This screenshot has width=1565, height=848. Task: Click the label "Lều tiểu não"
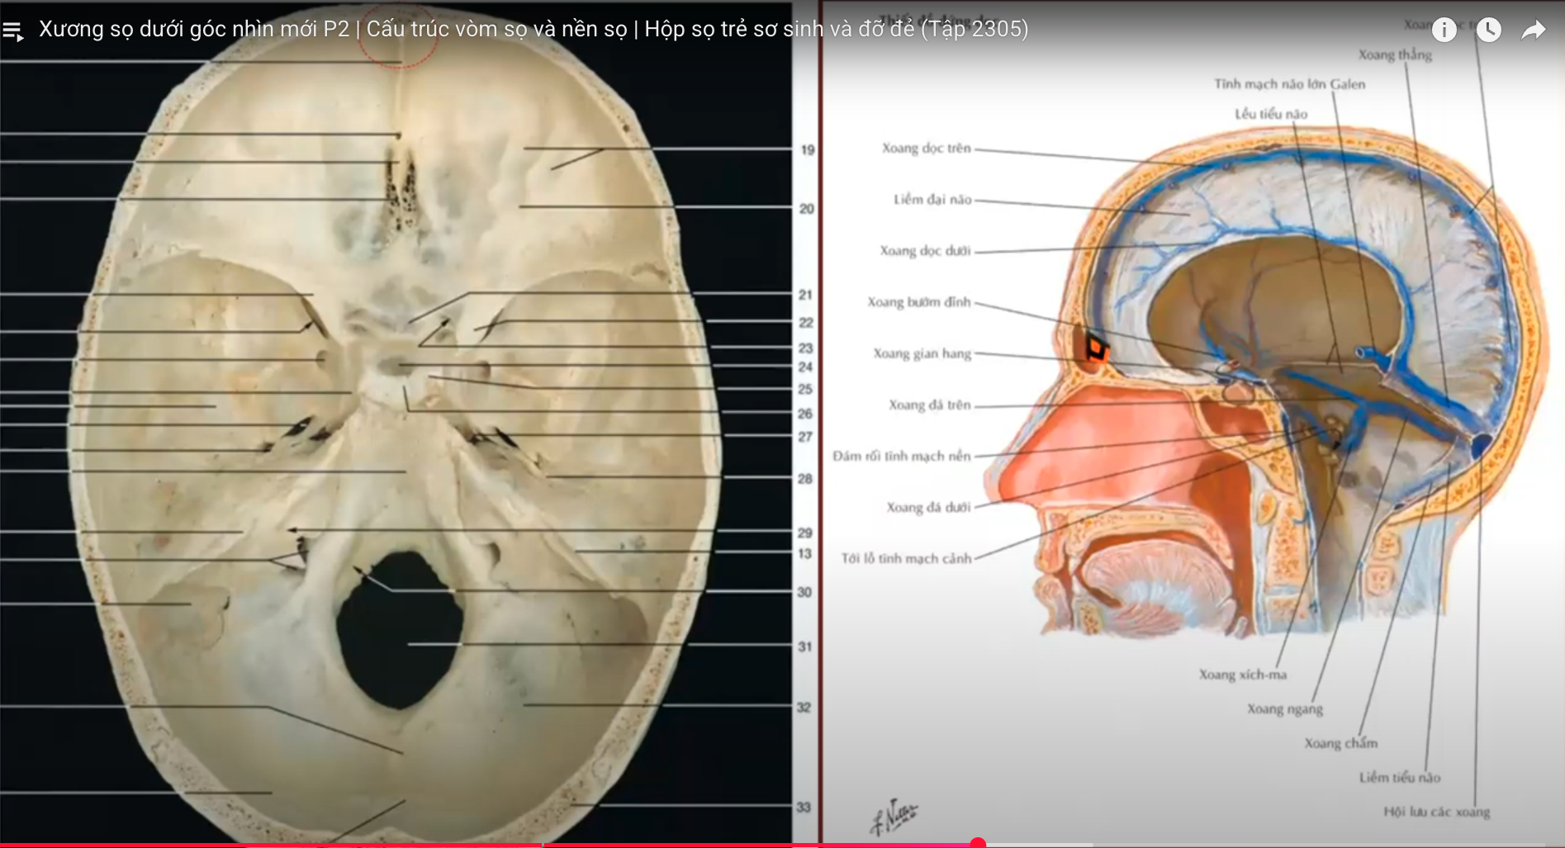point(1271,114)
